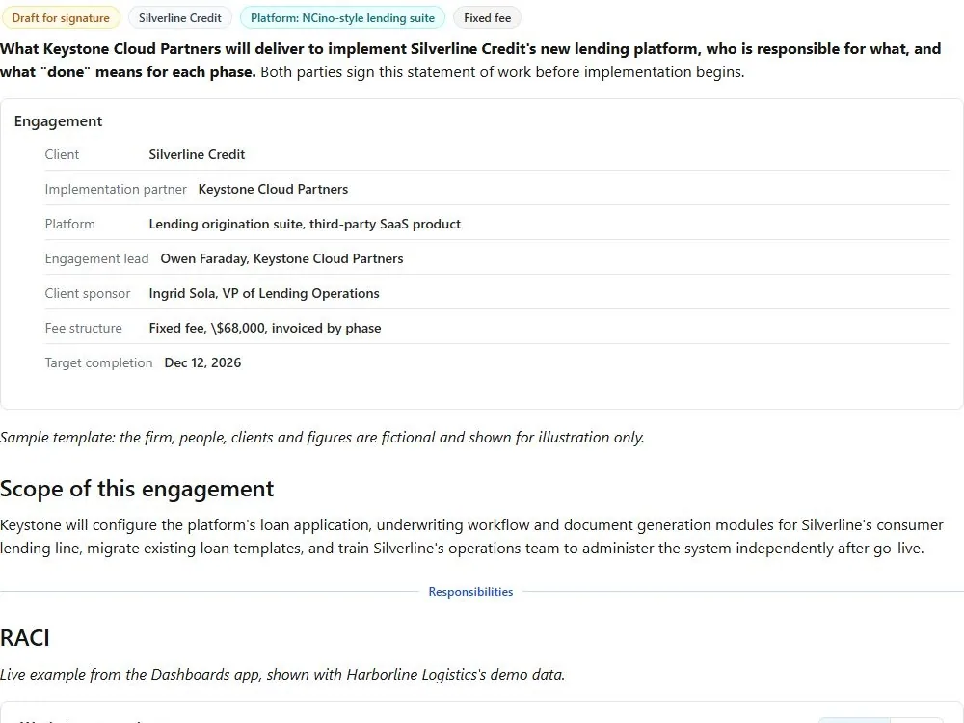Click the scope paragraph starting 'Keystone will configure'
Image resolution: width=964 pixels, height=723 pixels.
471,537
